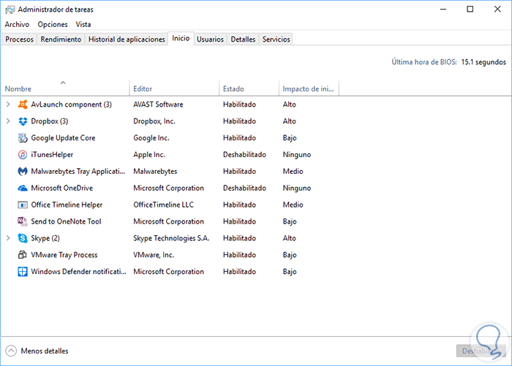Sort by Impacto de inicio column header
This screenshot has width=512, height=366.
click(x=308, y=88)
